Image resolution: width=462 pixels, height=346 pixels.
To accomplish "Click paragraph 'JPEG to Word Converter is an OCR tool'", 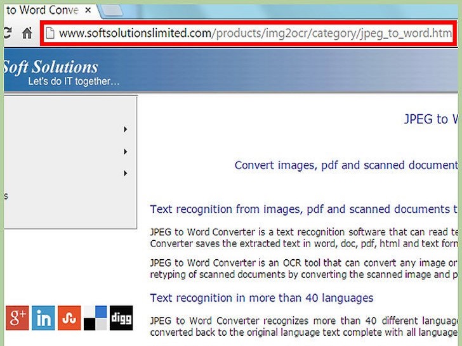I will tap(304, 269).
